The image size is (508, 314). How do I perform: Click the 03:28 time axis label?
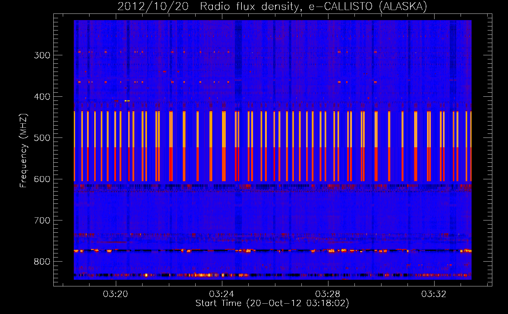(328, 294)
